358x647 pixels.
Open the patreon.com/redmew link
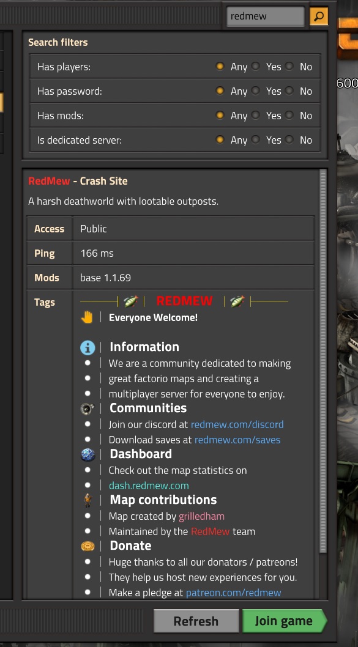click(233, 593)
